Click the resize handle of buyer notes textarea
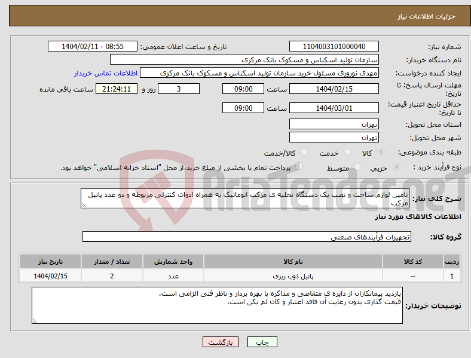This screenshot has height=358, width=471. tap(35, 321)
